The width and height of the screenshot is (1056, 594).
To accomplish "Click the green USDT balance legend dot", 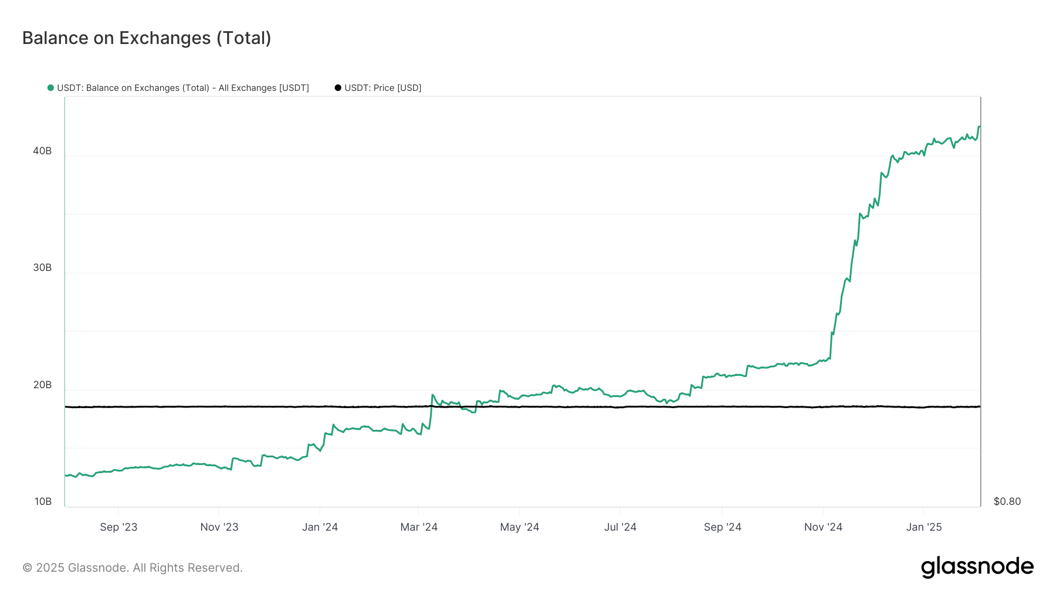I will tap(50, 88).
